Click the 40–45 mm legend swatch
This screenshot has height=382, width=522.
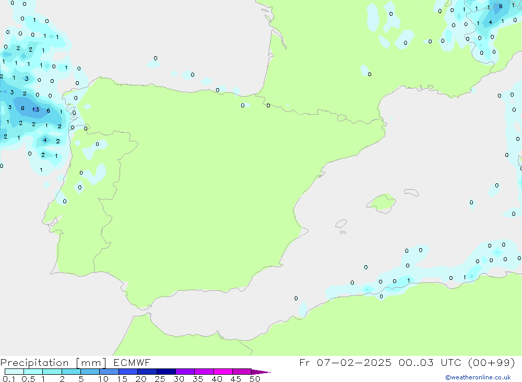click(x=223, y=372)
